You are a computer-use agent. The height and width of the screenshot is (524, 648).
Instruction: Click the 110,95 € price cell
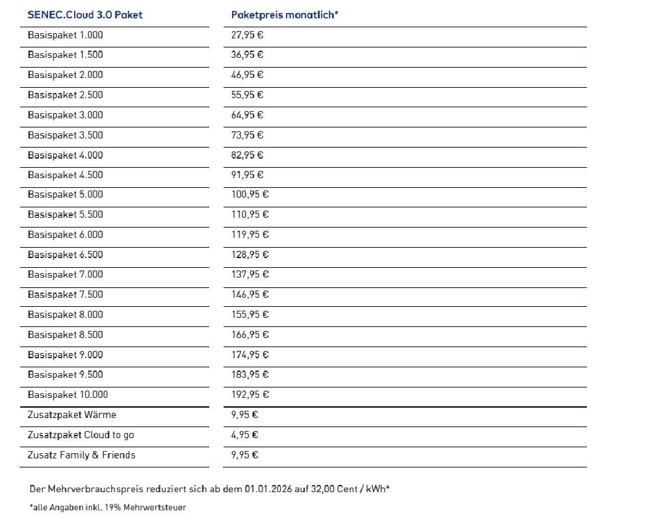(x=250, y=215)
